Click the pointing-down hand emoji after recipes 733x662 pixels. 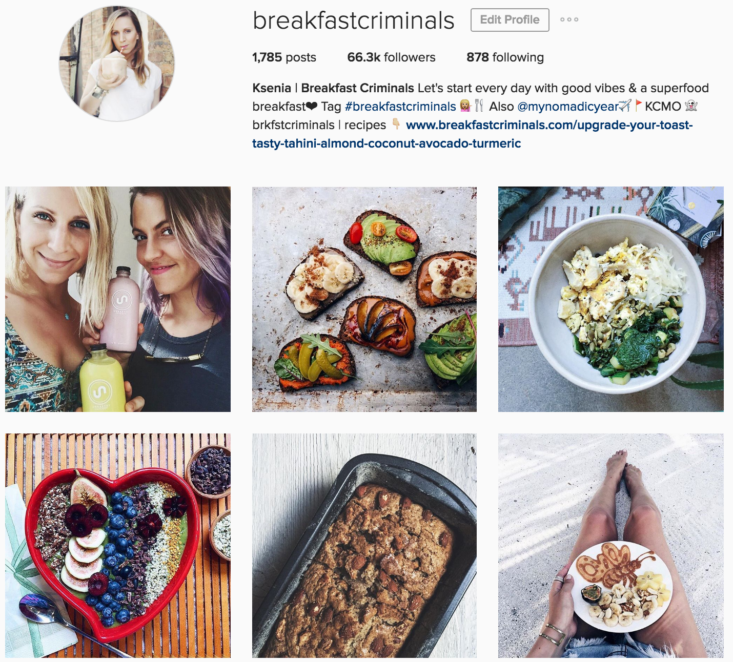tap(396, 125)
